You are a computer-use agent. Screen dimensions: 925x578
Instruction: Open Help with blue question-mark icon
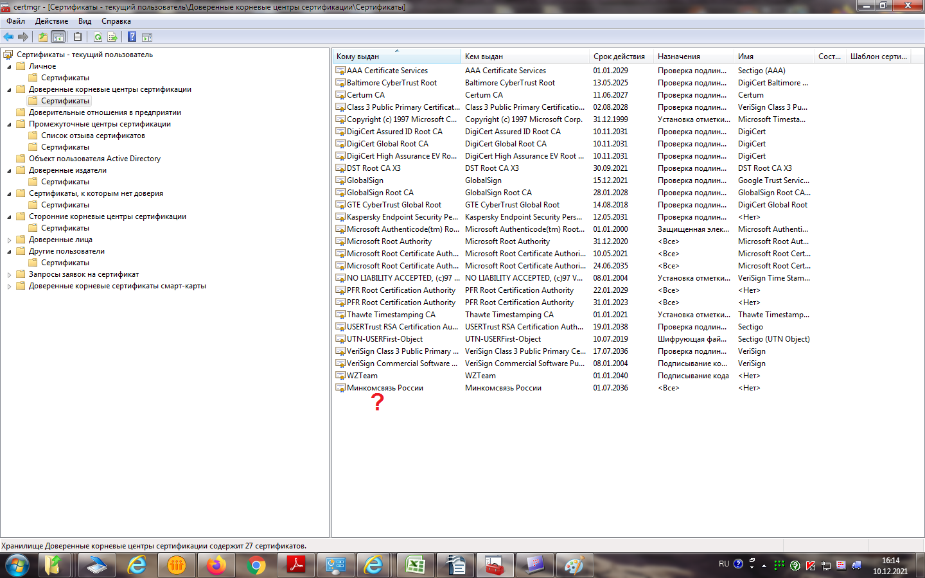pyautogui.click(x=132, y=37)
